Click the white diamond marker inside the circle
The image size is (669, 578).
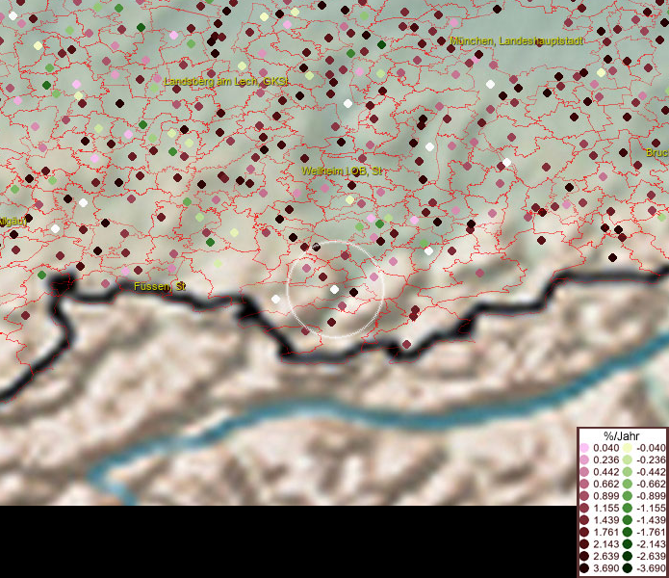point(335,290)
